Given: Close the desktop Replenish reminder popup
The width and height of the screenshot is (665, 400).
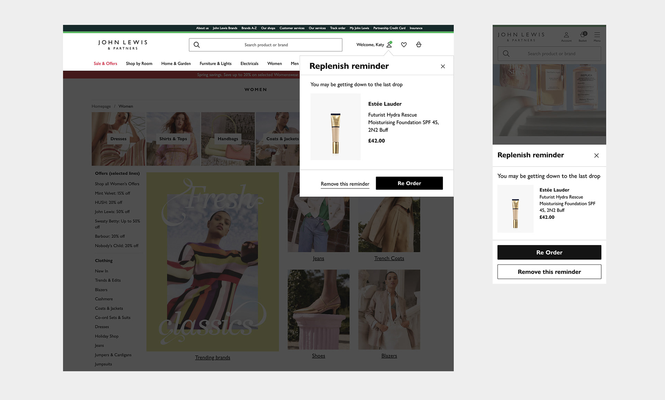Looking at the screenshot, I should coord(443,66).
